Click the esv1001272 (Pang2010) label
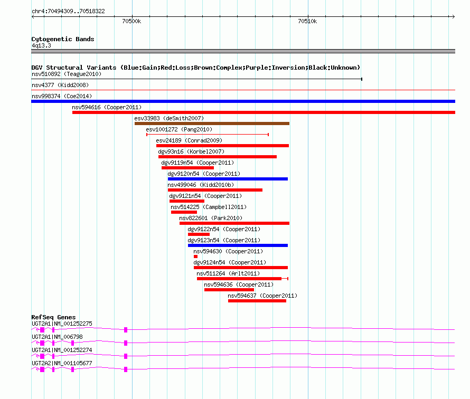470x399 pixels. 179,129
